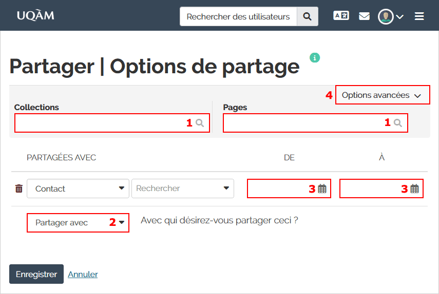
Task: Click the user profile avatar
Action: pos(386,16)
